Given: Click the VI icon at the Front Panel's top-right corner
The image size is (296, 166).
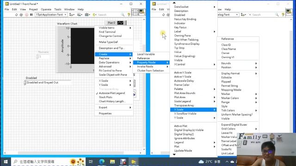Looking at the screenshot, I should click(142, 12).
